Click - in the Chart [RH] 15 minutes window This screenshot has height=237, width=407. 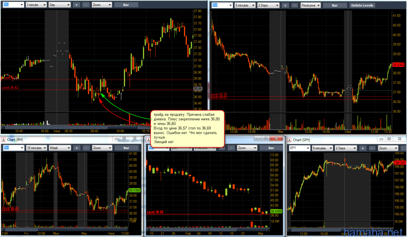(86, 148)
